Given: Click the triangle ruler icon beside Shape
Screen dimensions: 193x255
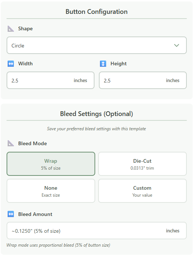Looking at the screenshot, I should [11, 29].
